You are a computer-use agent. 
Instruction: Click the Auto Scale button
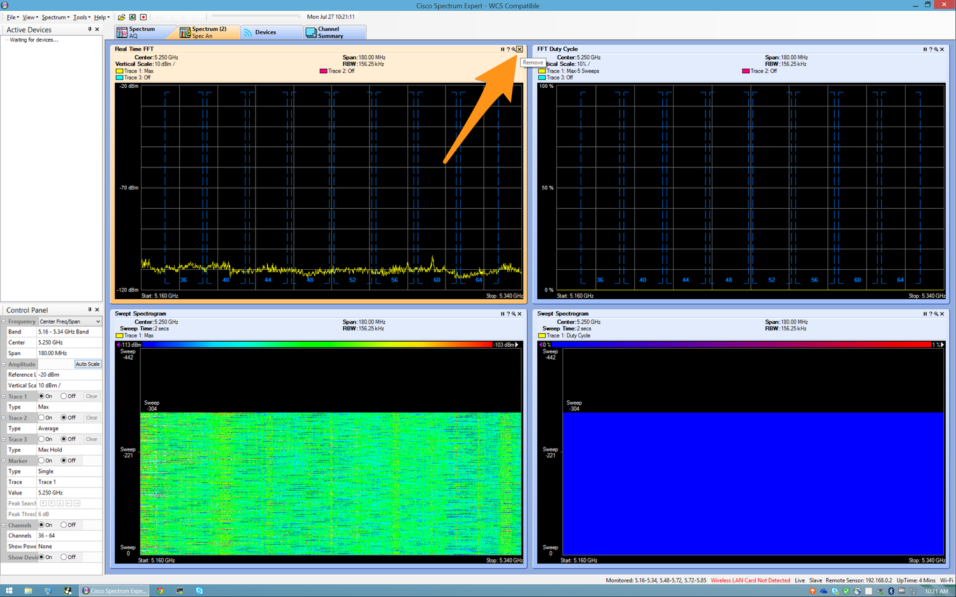click(88, 364)
